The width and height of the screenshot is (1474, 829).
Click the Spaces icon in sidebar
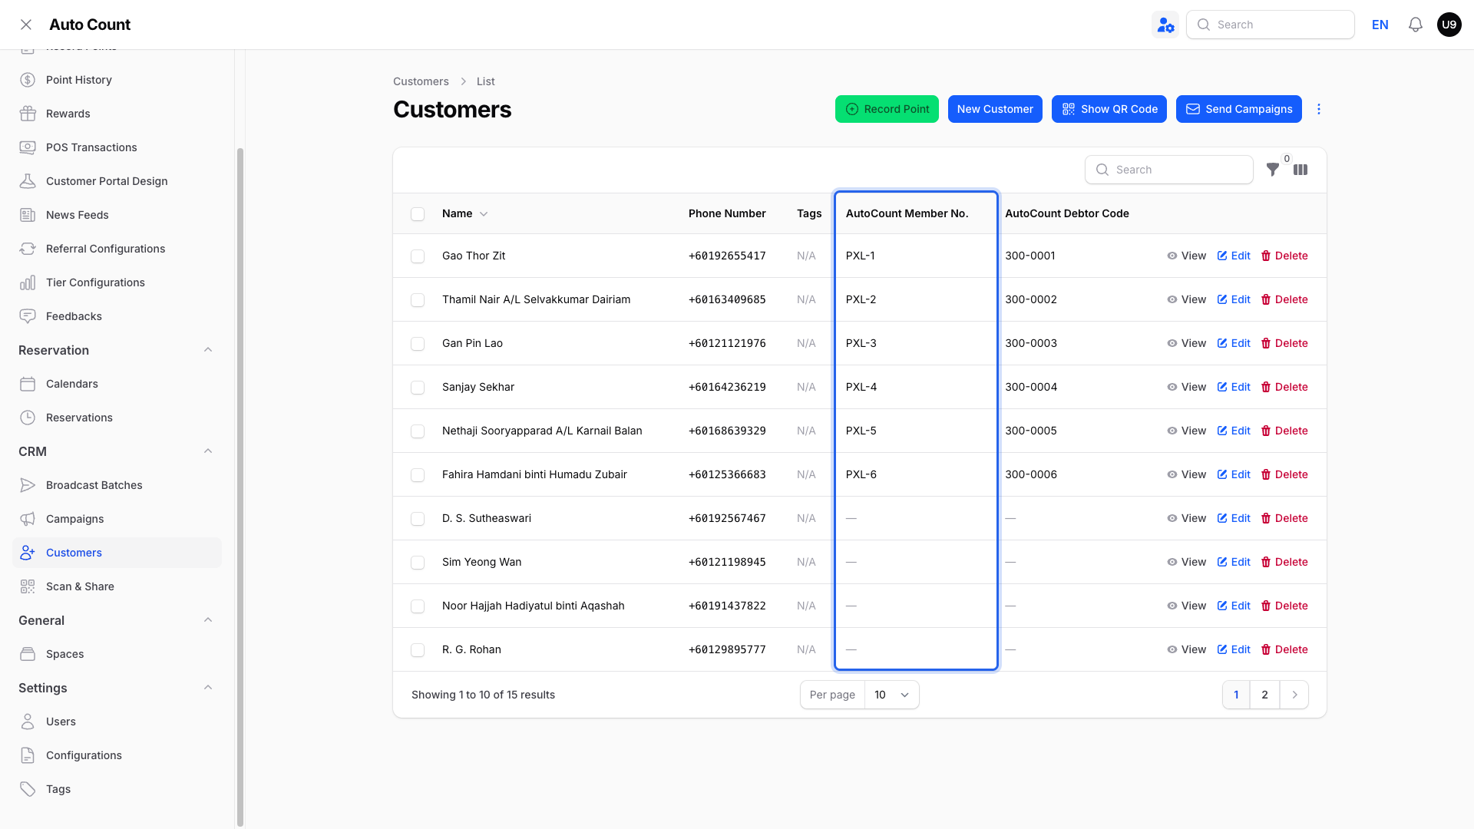[x=28, y=654]
